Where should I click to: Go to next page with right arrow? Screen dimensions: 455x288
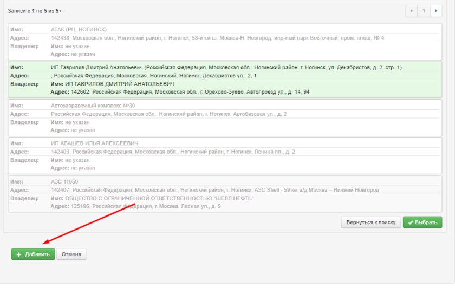(x=436, y=11)
